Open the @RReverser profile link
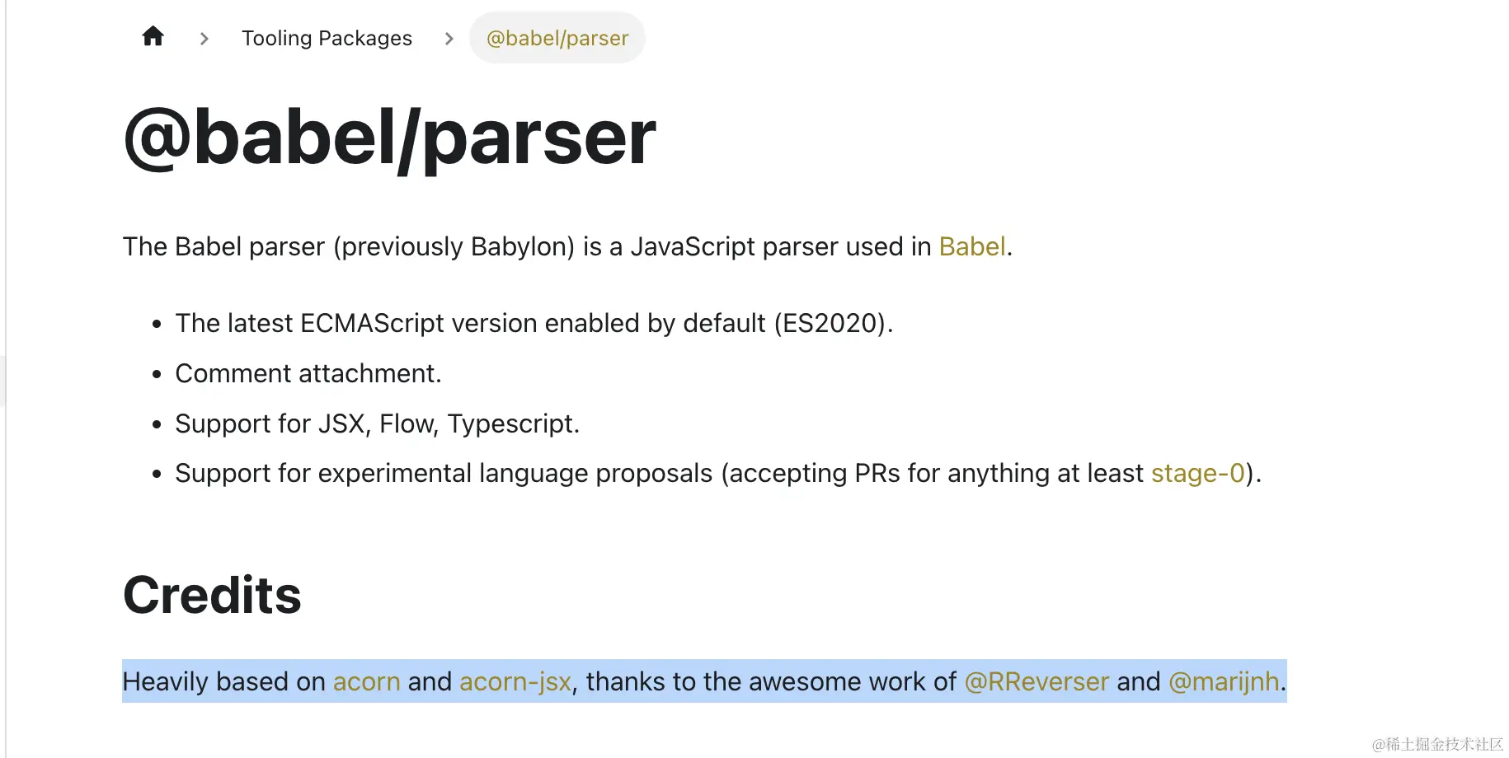Screen dimensions: 1509x758 tap(1037, 681)
